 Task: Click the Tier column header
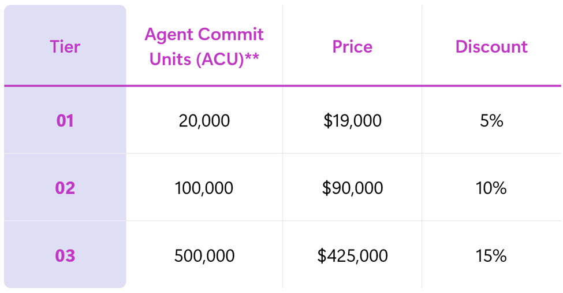point(65,46)
